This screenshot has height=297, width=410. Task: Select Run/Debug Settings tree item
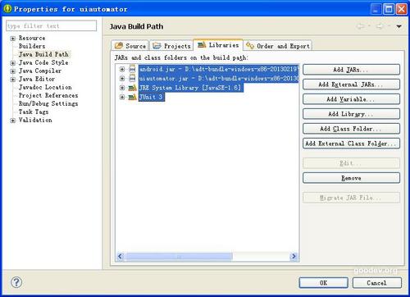click(48, 103)
